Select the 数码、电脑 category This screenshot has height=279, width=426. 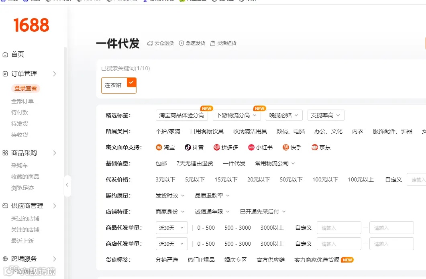(x=290, y=131)
